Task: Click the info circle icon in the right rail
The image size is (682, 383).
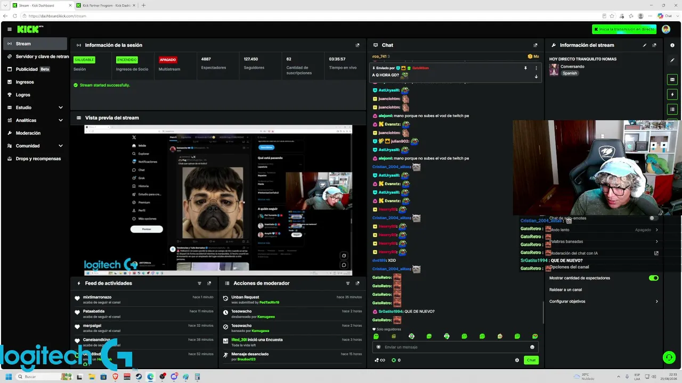Action: 672,45
